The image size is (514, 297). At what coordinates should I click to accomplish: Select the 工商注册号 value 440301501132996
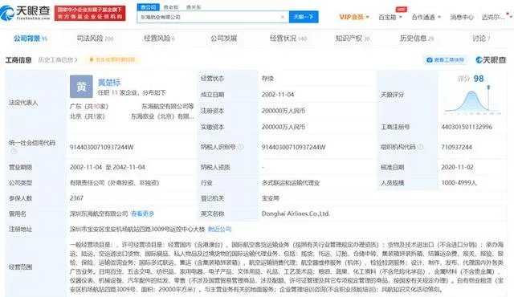coord(467,127)
